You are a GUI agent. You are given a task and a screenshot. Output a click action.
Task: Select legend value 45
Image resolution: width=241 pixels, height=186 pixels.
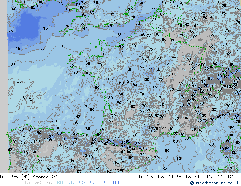[49, 183]
